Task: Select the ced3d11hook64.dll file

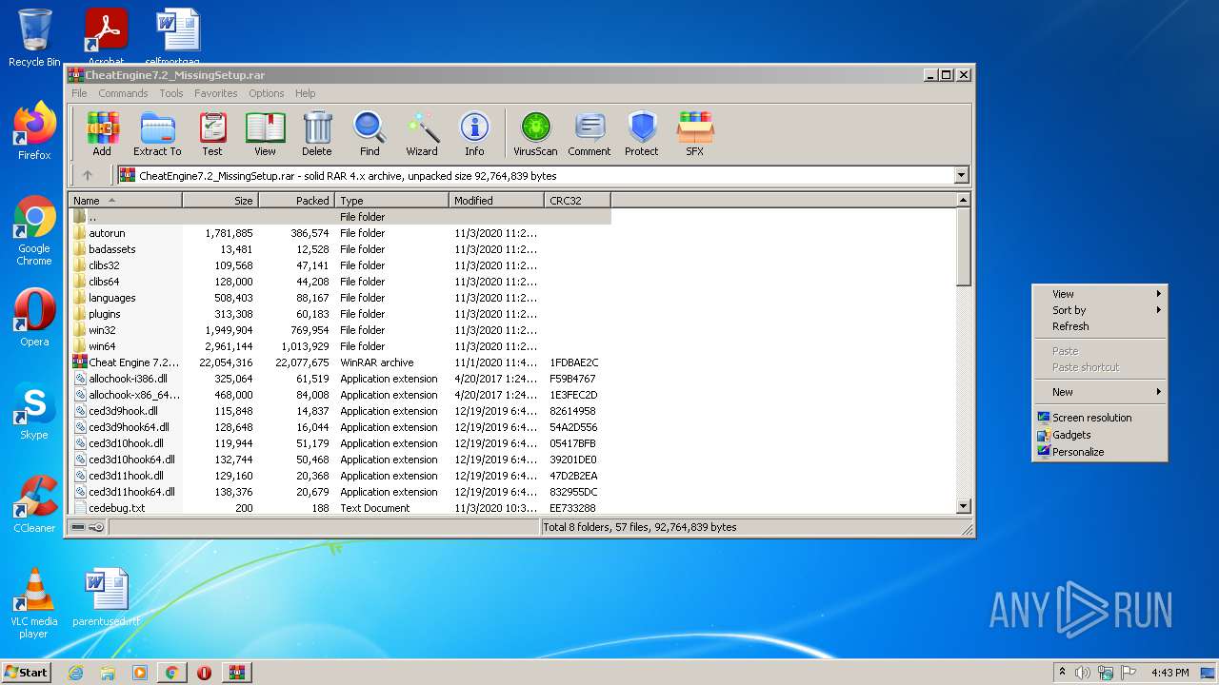Action: point(340,492)
